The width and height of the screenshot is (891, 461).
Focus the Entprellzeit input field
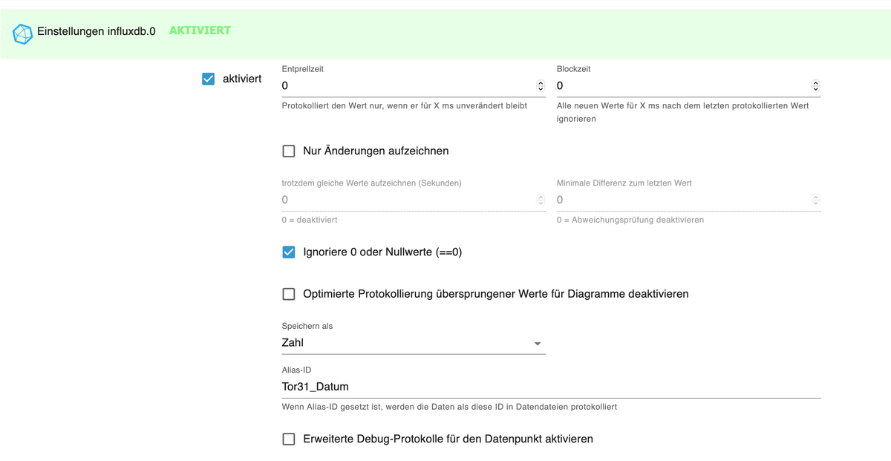405,86
